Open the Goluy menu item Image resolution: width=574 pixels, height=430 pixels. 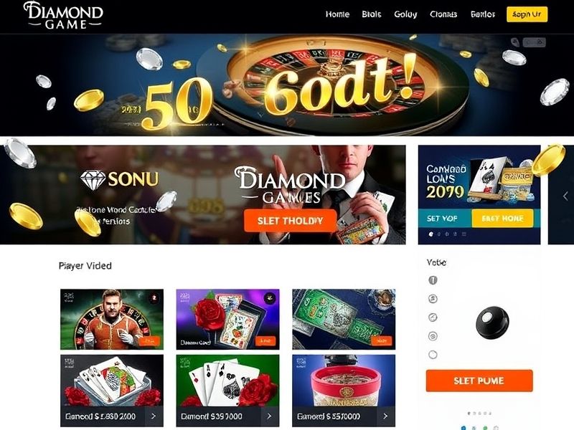point(405,14)
